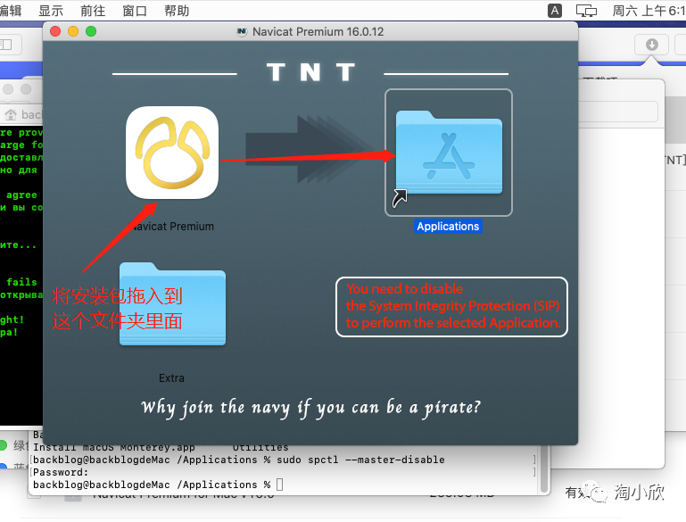Viewport: 686px width, 522px height.
Task: Toggle the sidebar button in background window
Action: 7,45
